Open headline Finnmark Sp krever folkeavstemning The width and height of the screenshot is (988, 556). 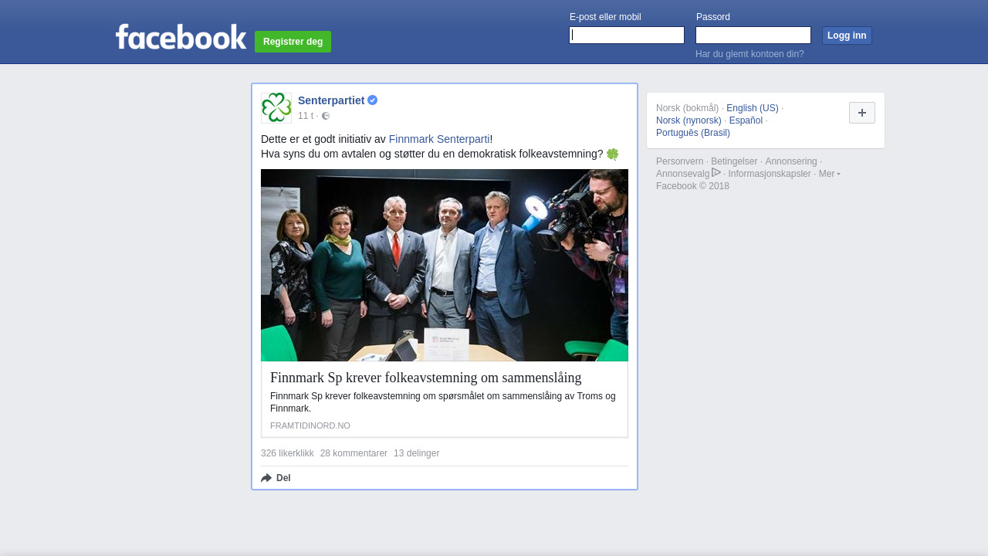pos(425,378)
